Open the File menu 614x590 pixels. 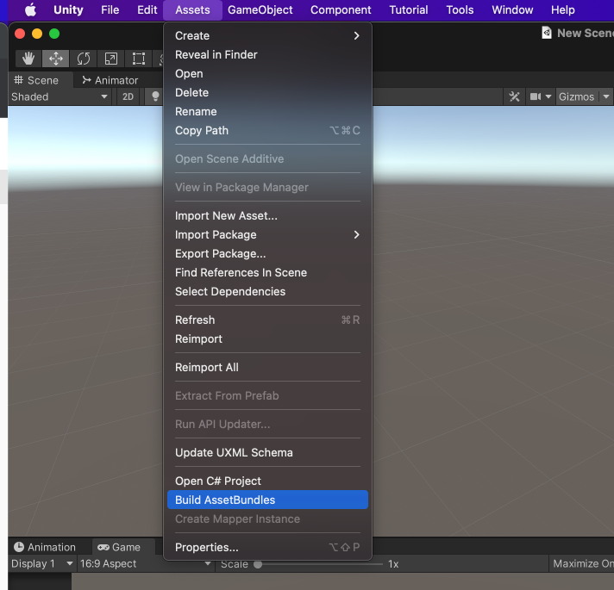pos(110,9)
